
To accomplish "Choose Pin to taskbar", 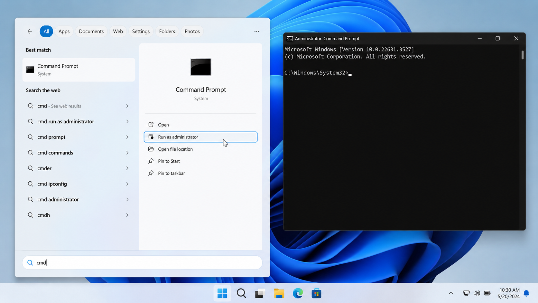I will pyautogui.click(x=200, y=173).
